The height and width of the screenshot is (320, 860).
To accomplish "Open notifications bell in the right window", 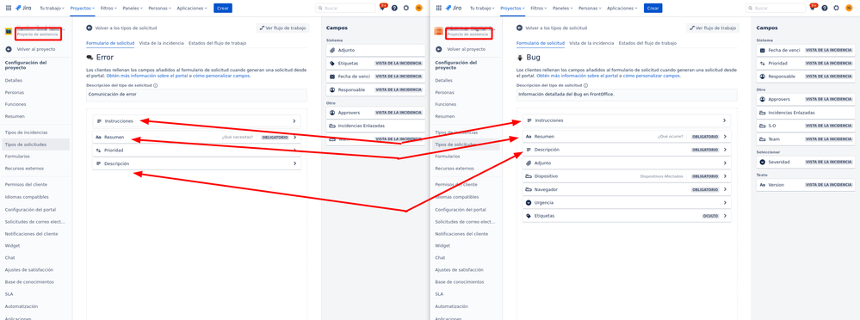I will [813, 8].
